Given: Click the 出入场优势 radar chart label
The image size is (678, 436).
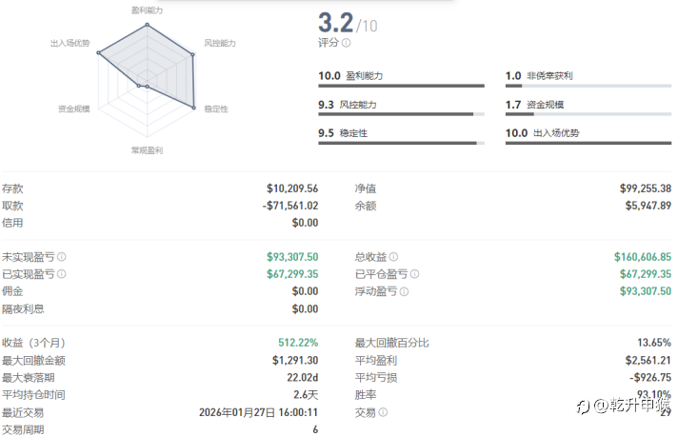Looking at the screenshot, I should pos(70,43).
